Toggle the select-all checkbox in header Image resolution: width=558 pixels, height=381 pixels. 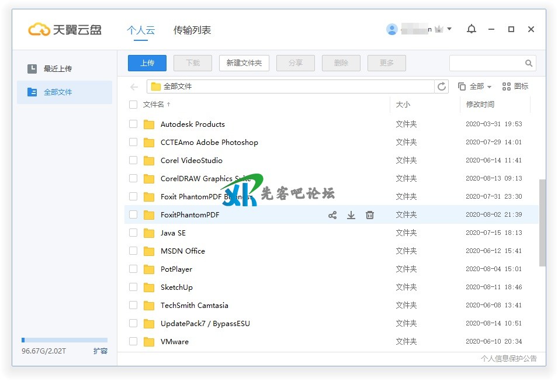point(133,105)
